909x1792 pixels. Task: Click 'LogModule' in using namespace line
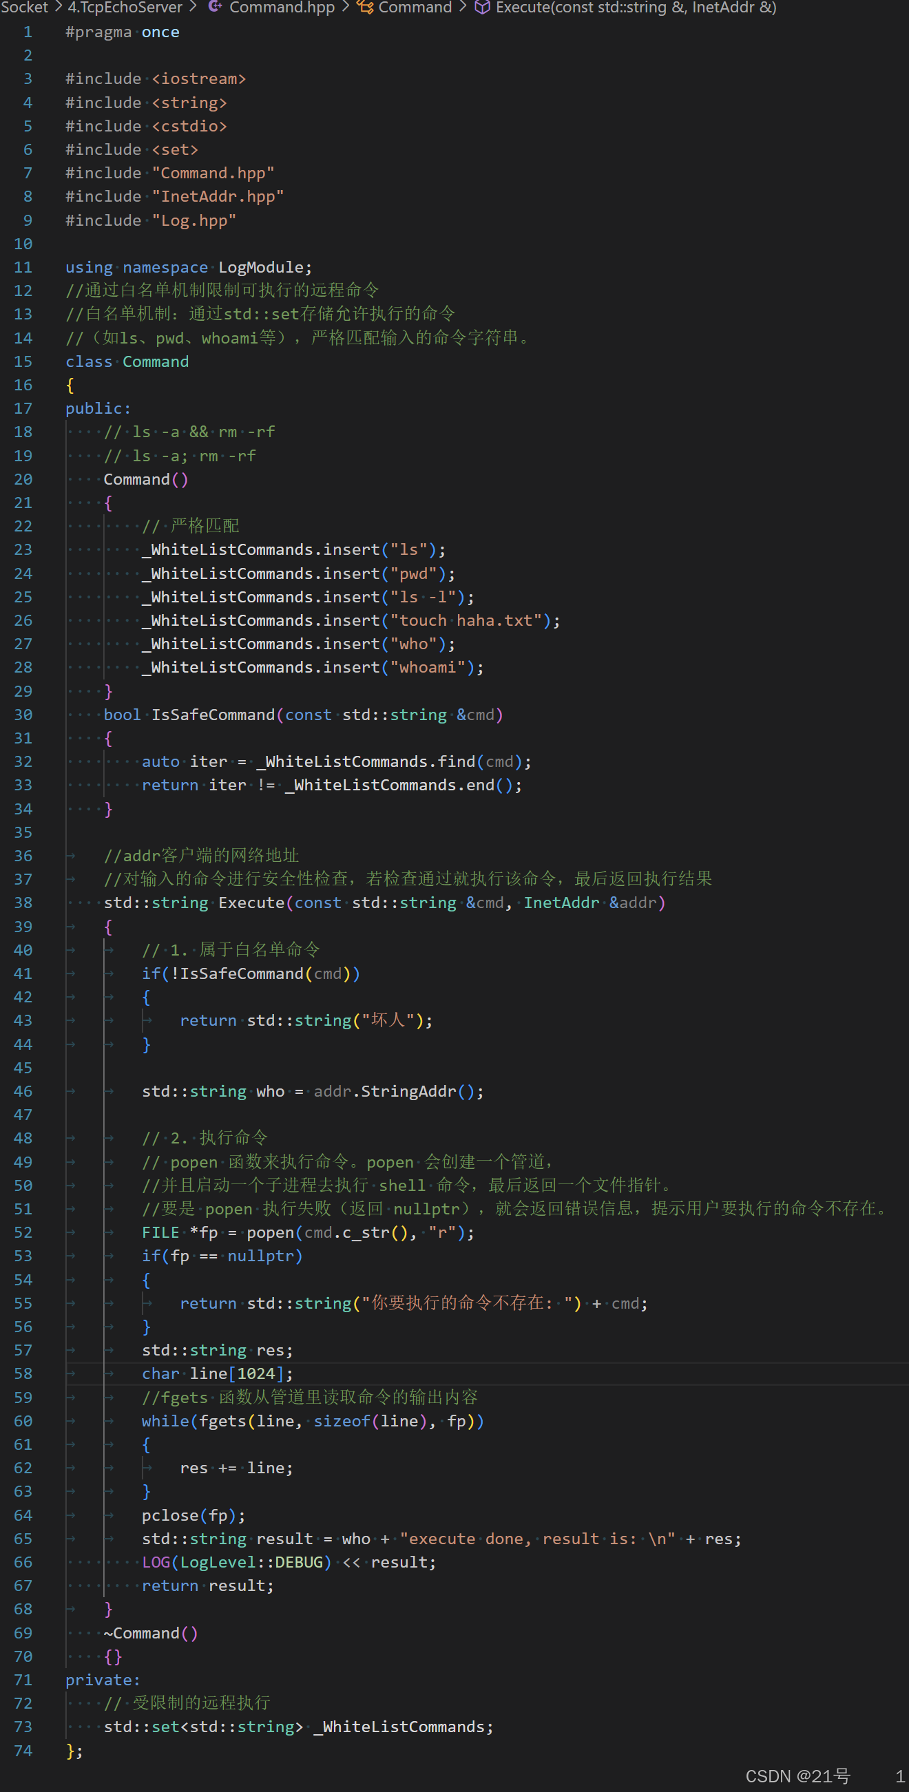click(x=261, y=267)
